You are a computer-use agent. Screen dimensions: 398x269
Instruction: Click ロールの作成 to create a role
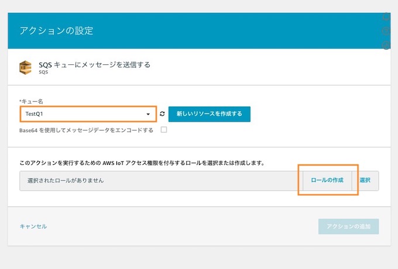[327, 180]
